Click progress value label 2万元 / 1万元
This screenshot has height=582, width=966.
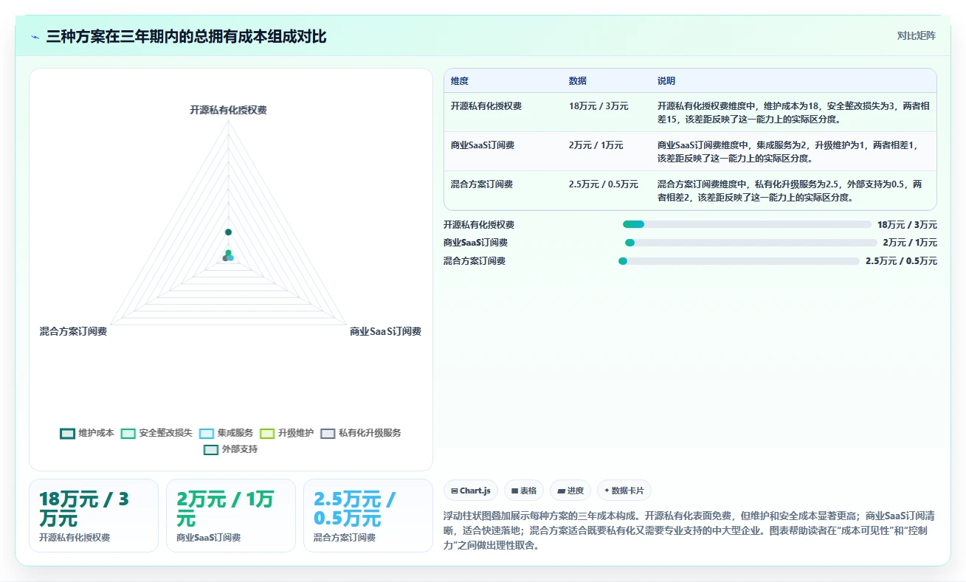(910, 243)
